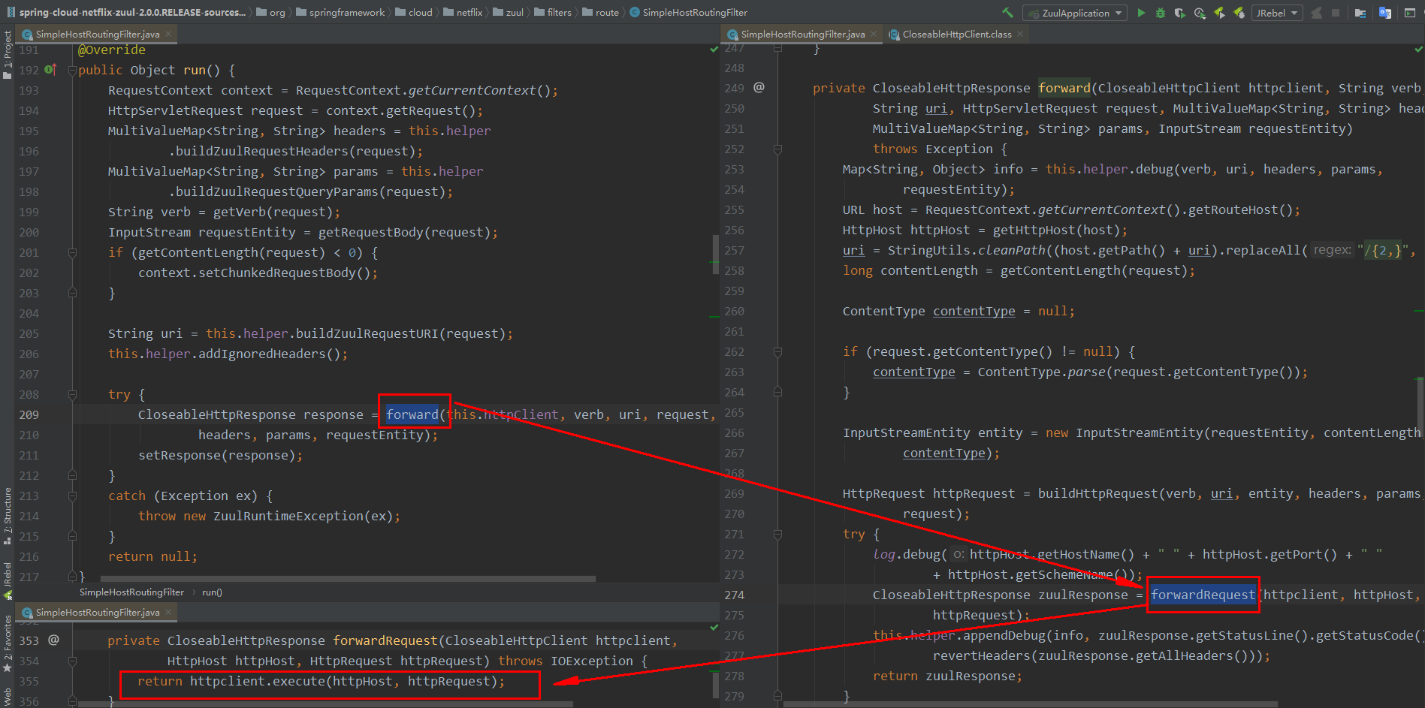1425x708 pixels.
Task: Select SimpleHostRoutingFilter.java tab in bottom-left editor
Action: tap(97, 613)
